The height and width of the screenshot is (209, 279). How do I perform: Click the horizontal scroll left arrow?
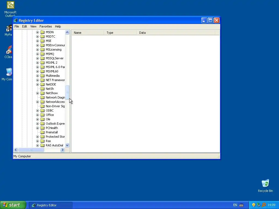coord(16,150)
